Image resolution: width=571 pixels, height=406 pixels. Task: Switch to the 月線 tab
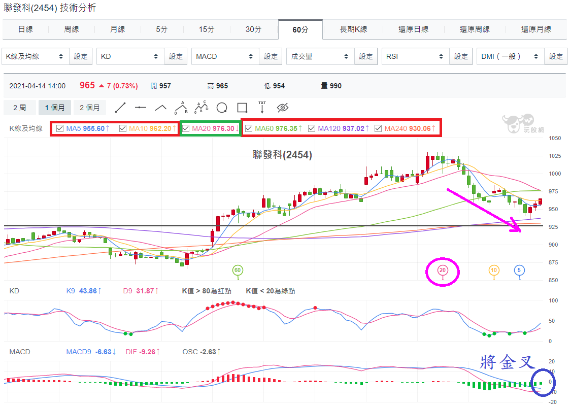[117, 29]
